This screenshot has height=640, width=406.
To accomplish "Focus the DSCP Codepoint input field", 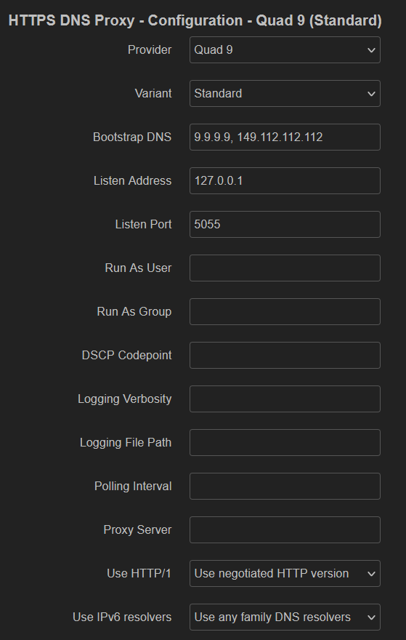I will 285,355.
